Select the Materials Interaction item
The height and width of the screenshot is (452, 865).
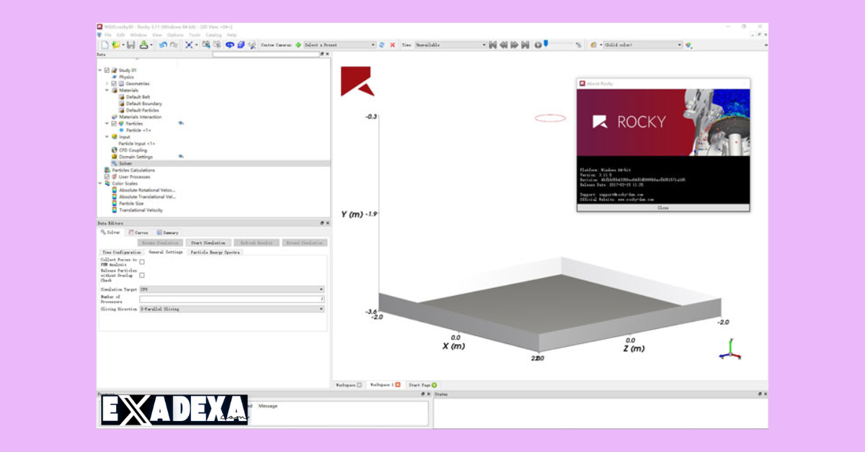pos(141,117)
